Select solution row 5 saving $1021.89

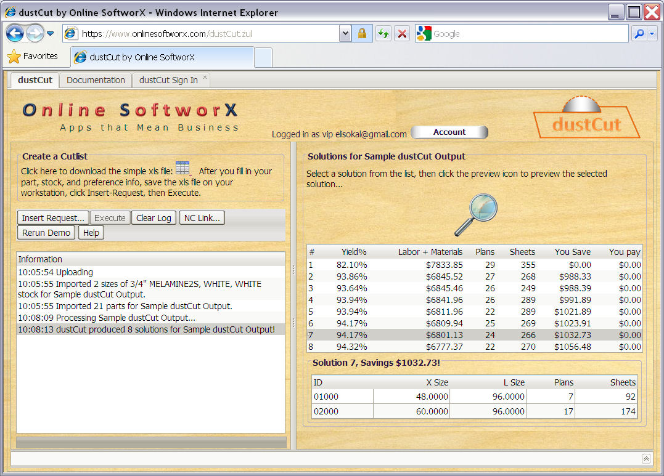point(475,312)
